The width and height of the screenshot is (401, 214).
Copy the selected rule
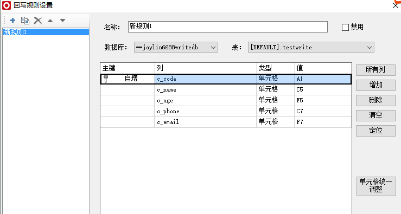tap(25, 21)
